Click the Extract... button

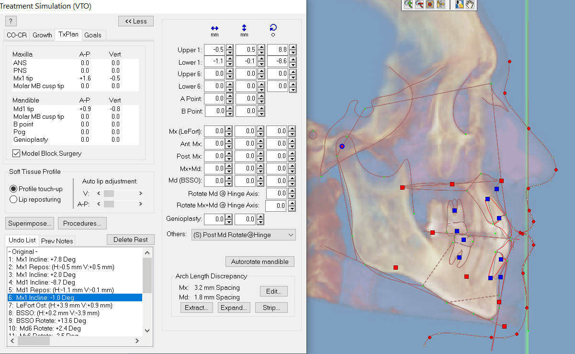pyautogui.click(x=197, y=308)
